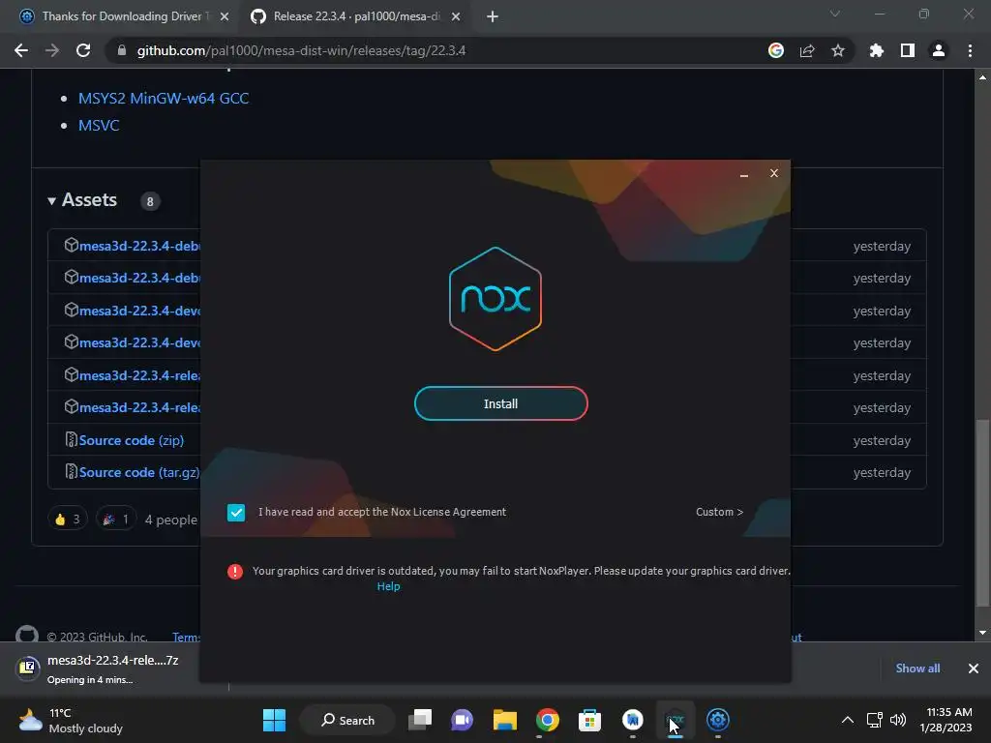Minimize the Nox installer window
Screen dimensions: 991x743
[x=744, y=174]
